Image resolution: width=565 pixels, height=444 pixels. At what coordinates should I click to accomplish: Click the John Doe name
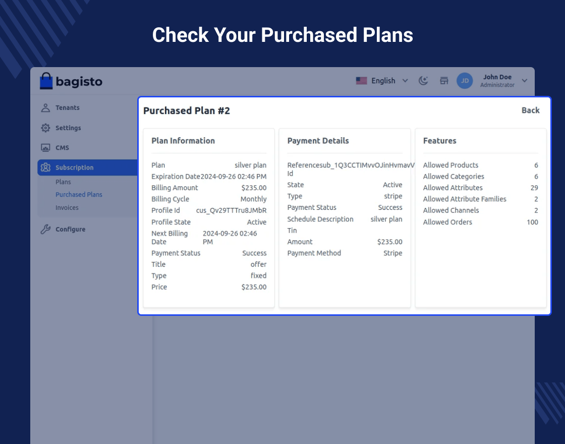point(497,77)
